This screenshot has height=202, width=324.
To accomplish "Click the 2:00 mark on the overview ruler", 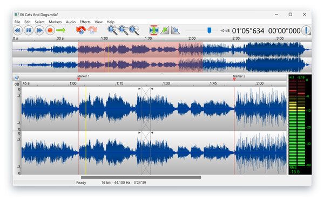I will (x=192, y=38).
